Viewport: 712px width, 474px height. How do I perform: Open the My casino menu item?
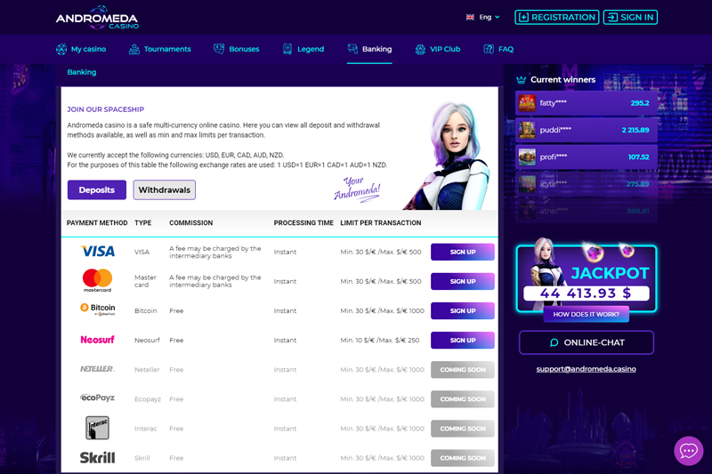pyautogui.click(x=81, y=49)
